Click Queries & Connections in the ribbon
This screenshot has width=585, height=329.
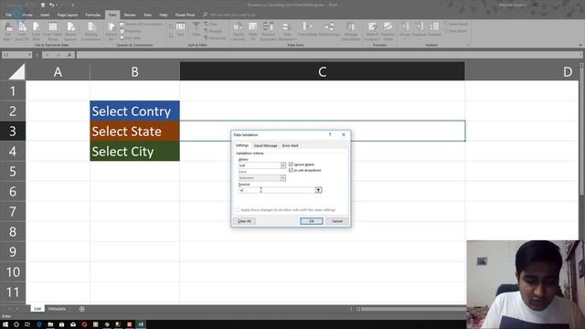tap(142, 24)
